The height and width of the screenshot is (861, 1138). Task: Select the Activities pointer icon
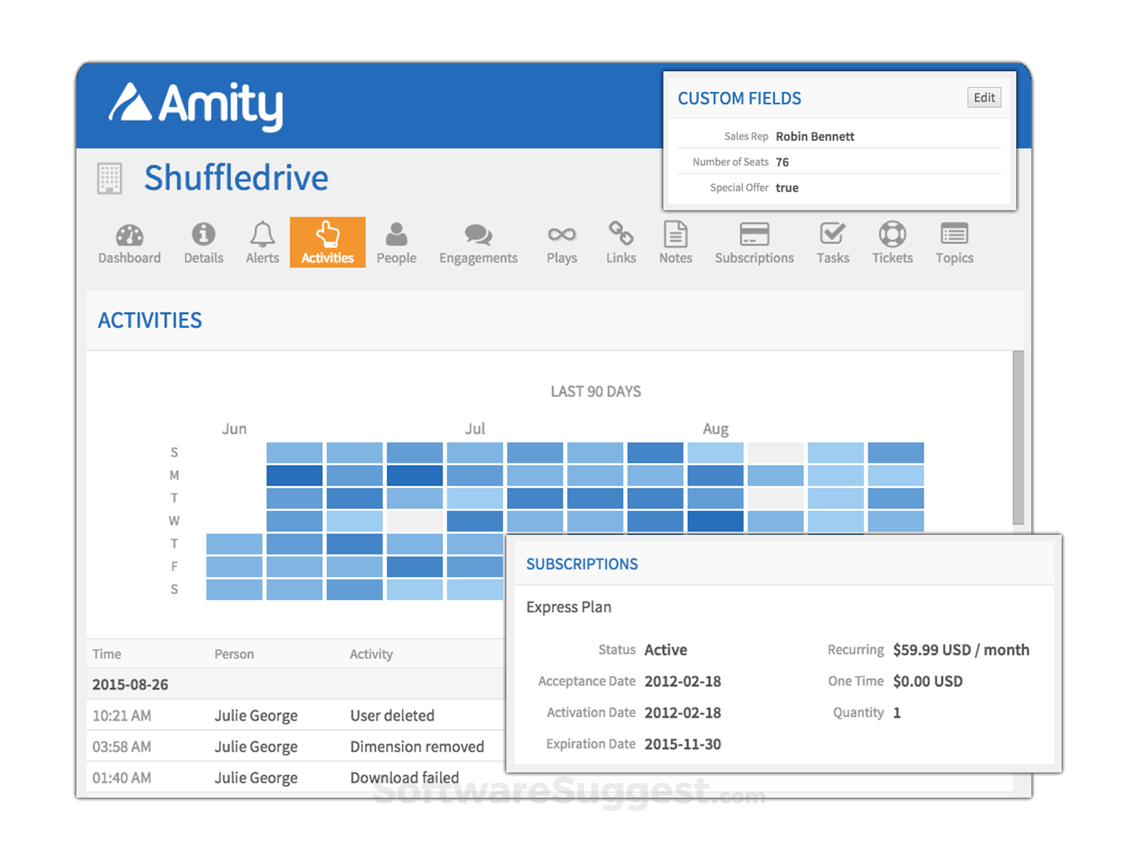point(328,234)
